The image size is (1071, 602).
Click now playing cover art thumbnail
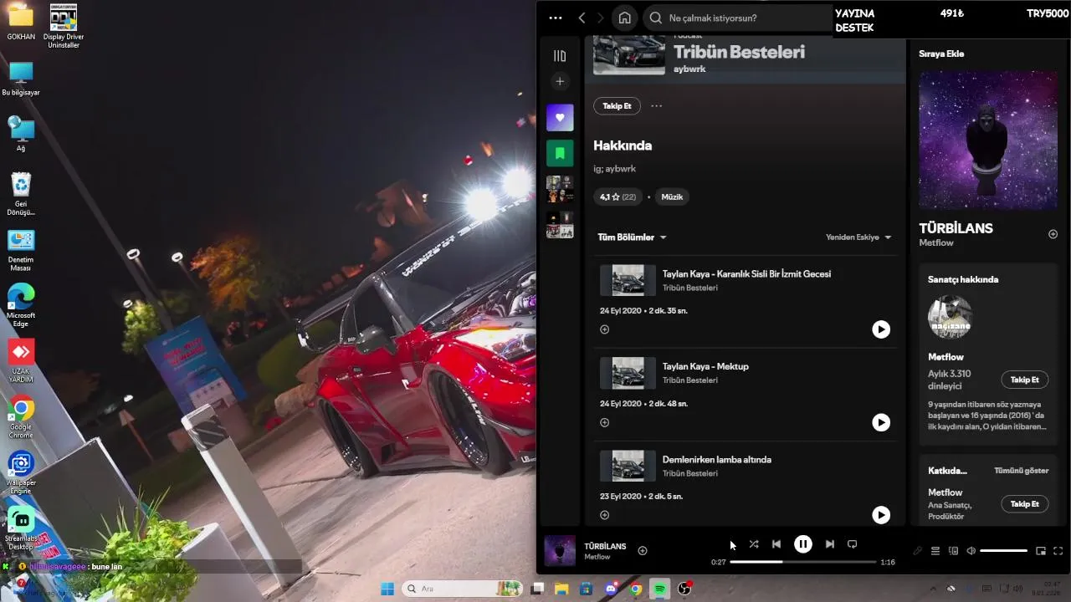560,551
